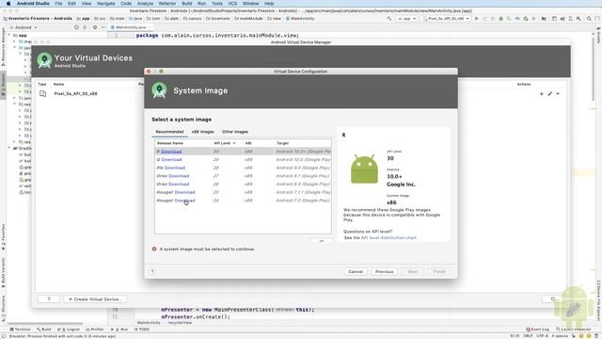
Task: Open the Profiler tool window
Action: point(95,330)
